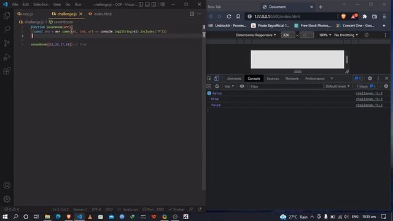Open the Pirate Bay bookmark

coord(270,26)
